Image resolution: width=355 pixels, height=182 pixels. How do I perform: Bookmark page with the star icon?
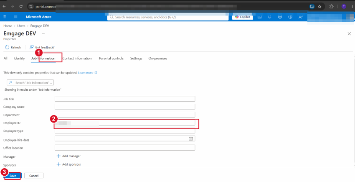(319, 7)
